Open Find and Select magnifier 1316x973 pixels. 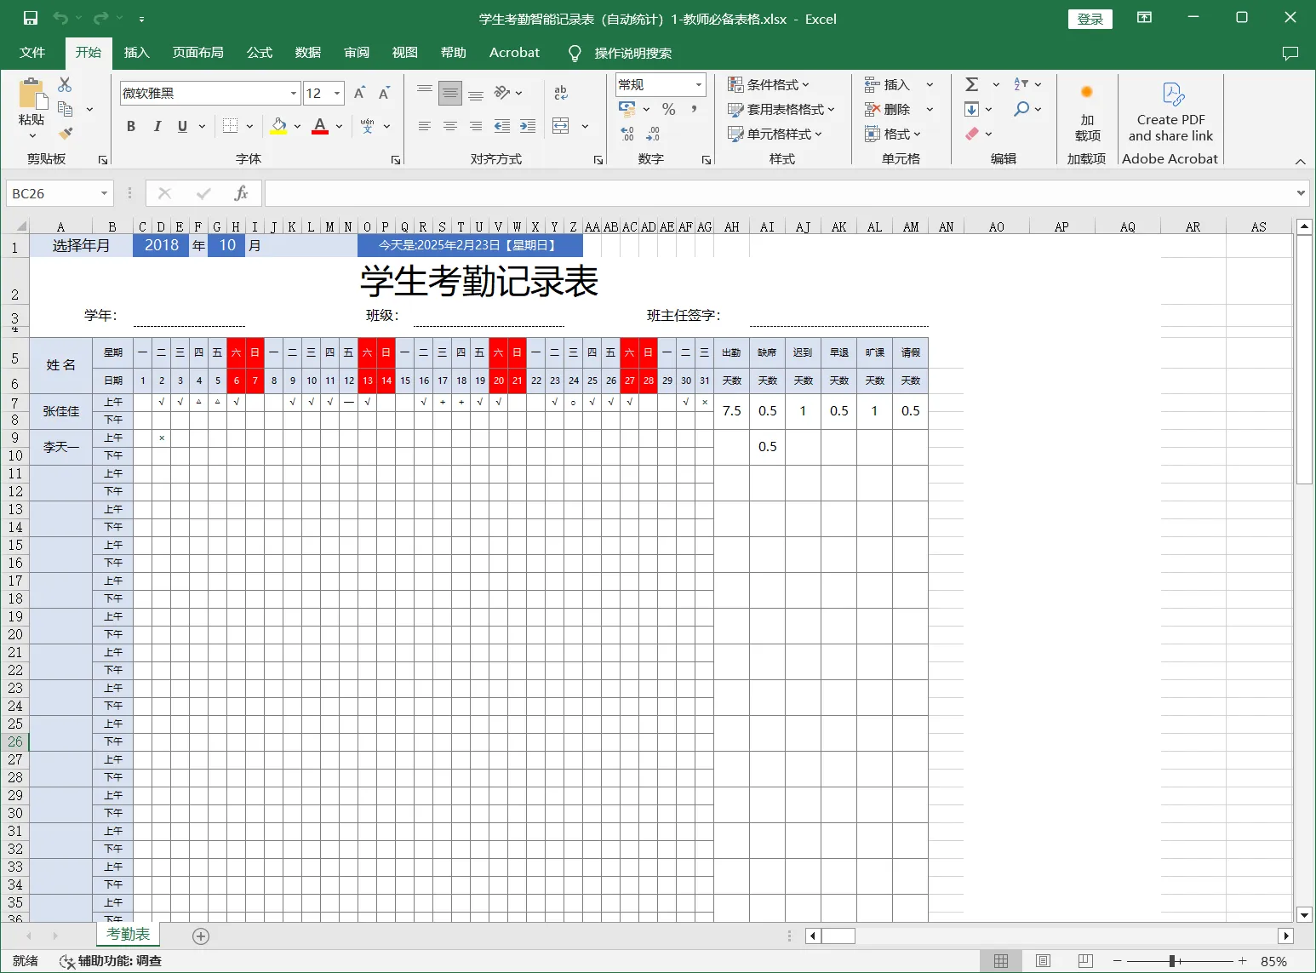(x=1021, y=109)
